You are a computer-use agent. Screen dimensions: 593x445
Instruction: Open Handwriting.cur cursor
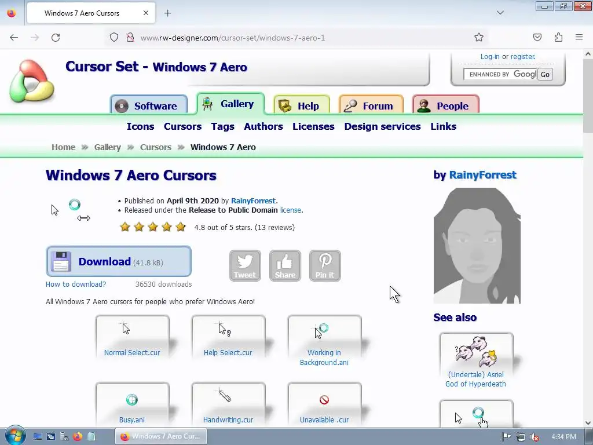click(228, 404)
